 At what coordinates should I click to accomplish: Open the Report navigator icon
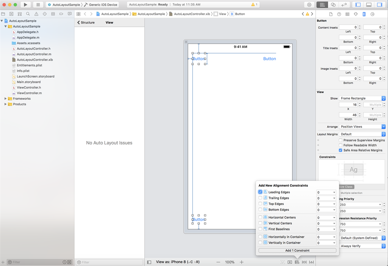[x=70, y=14]
